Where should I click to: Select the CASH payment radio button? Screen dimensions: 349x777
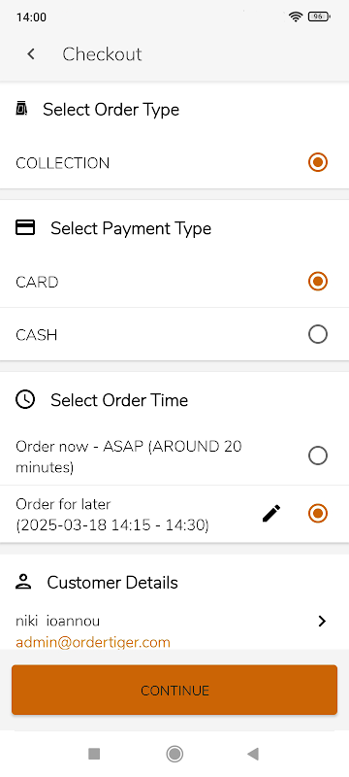click(x=318, y=334)
